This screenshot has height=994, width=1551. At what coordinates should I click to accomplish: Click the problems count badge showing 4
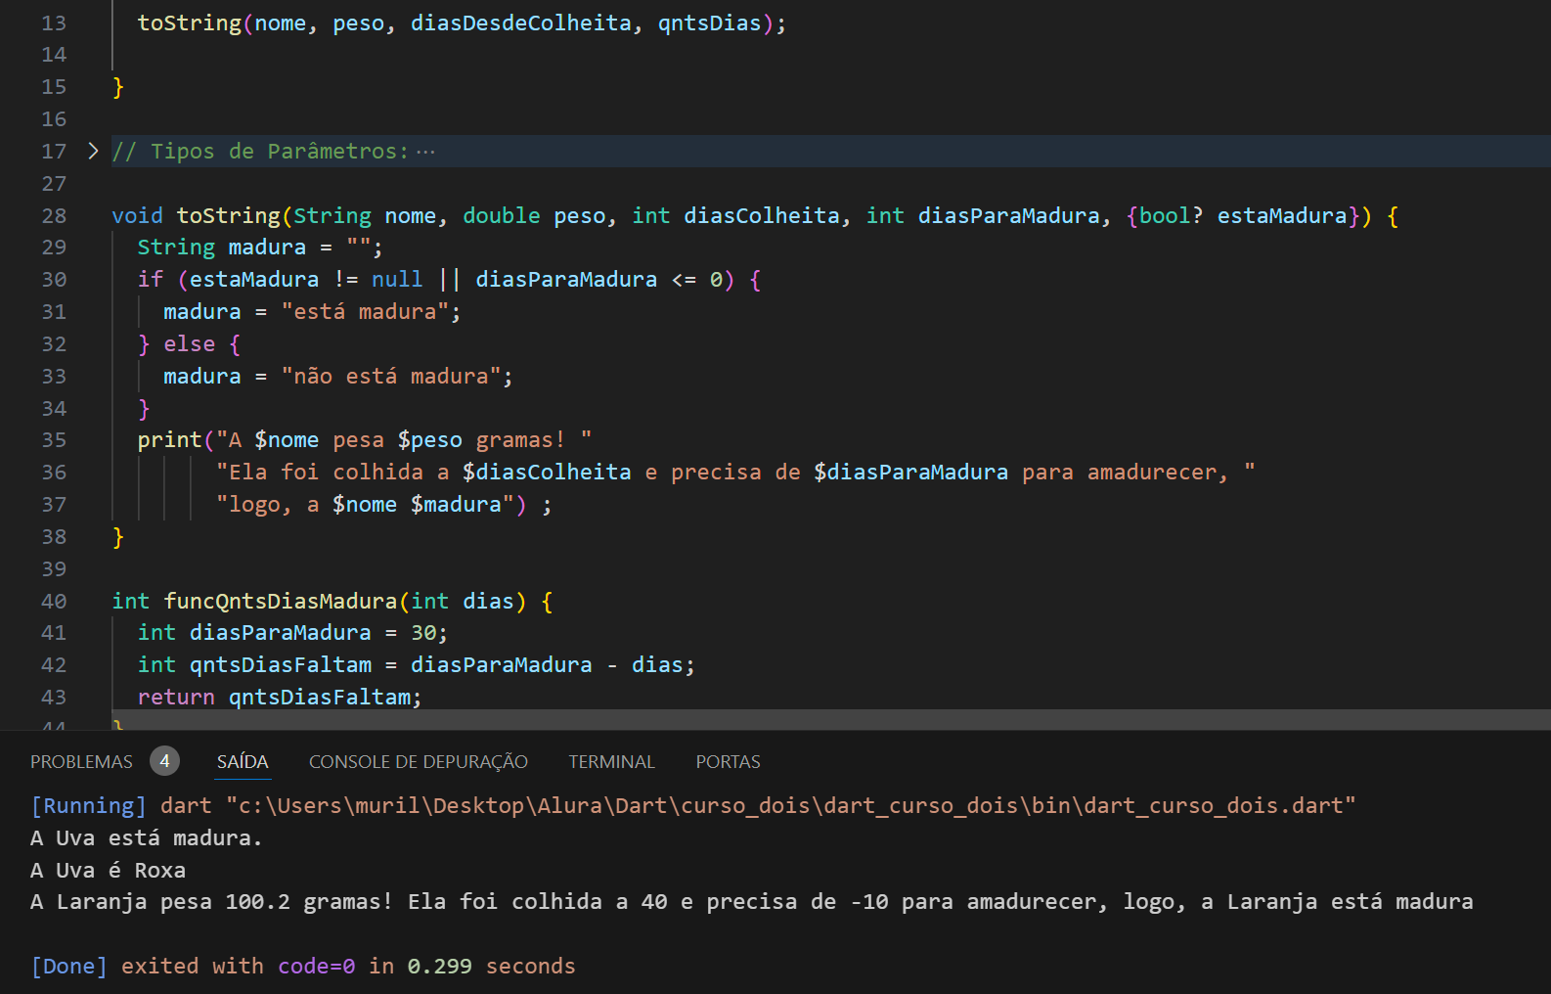click(x=164, y=761)
